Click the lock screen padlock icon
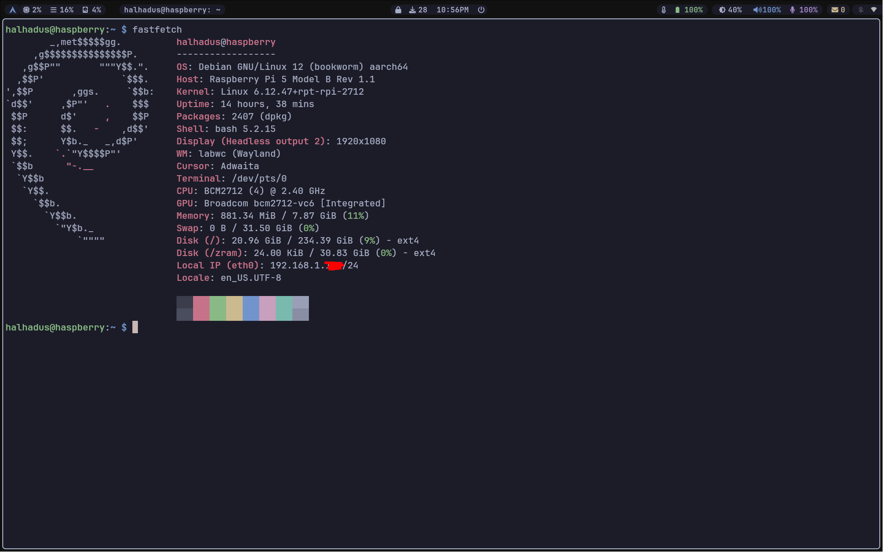 [x=398, y=10]
